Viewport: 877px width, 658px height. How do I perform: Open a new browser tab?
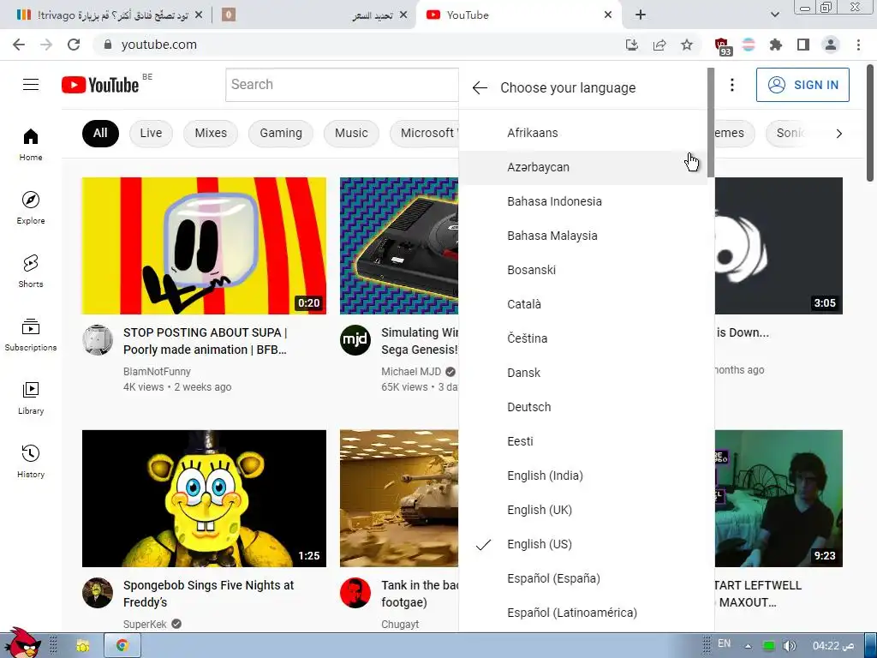tap(641, 15)
